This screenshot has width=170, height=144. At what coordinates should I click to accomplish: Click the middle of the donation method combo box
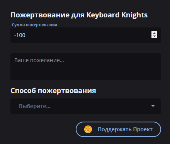pyautogui.click(x=86, y=106)
